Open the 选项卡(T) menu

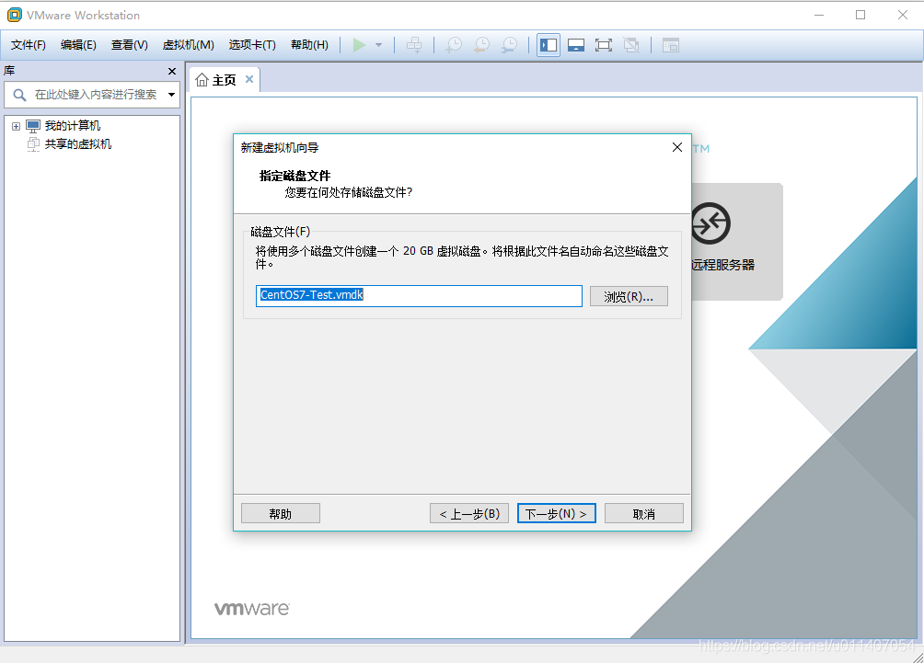tap(252, 45)
